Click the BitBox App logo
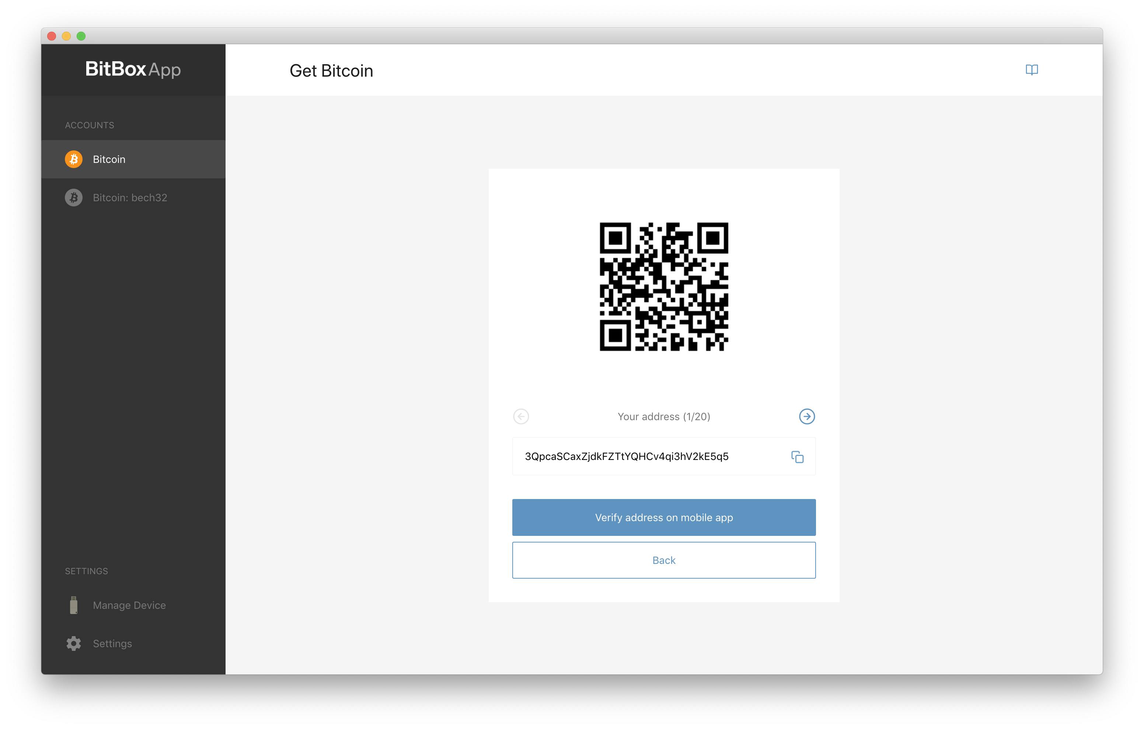The height and width of the screenshot is (729, 1144). tap(133, 69)
